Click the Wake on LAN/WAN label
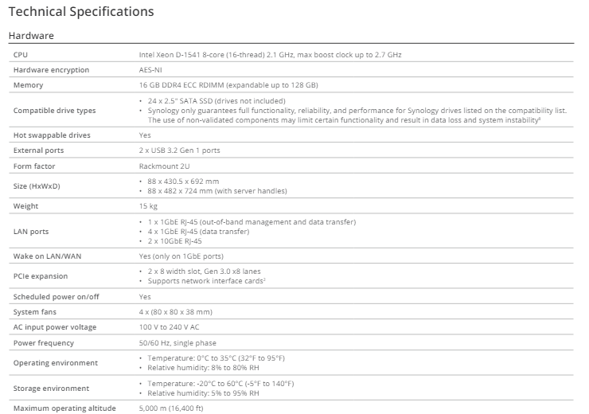Screen dimensions: 589x414 coord(47,256)
